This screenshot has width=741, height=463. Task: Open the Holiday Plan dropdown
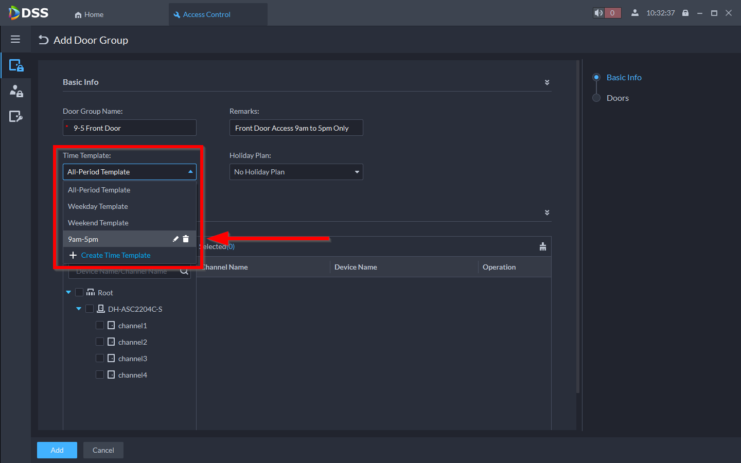click(296, 172)
